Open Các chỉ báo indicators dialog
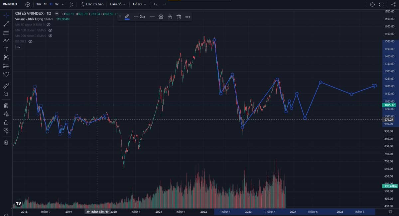Image resolution: width=399 pixels, height=216 pixels. click(x=92, y=4)
